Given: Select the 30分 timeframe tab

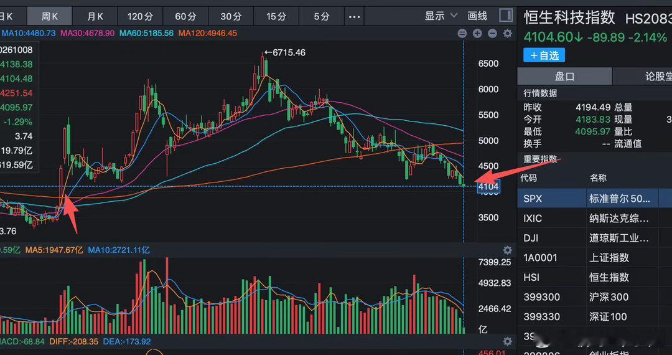Looking at the screenshot, I should tap(231, 17).
